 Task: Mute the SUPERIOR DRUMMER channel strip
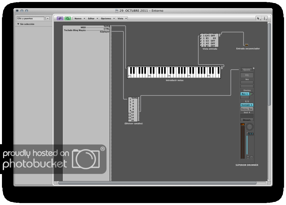[x=248, y=158]
